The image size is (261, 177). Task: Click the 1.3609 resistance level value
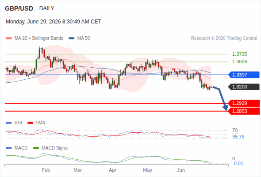pos(239,62)
